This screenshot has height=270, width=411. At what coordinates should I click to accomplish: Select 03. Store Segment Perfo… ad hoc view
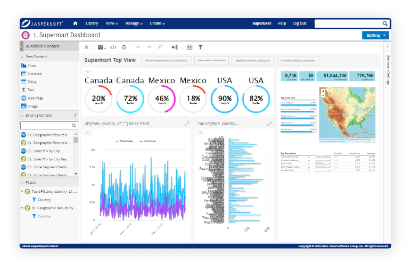pos(45,167)
